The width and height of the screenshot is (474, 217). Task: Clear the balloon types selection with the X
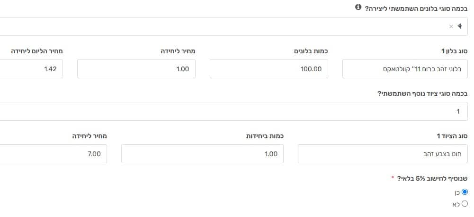point(451,26)
